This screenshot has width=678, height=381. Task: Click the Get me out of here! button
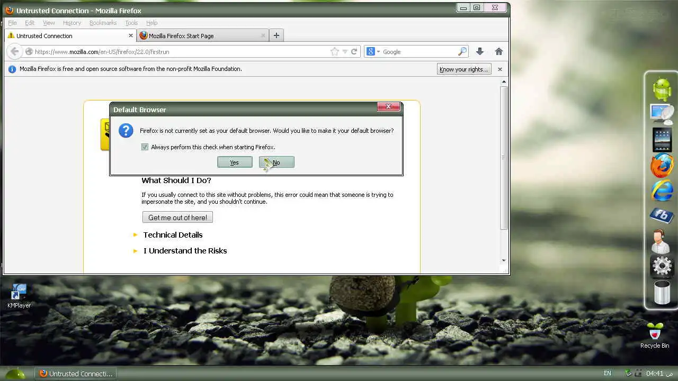pyautogui.click(x=177, y=217)
